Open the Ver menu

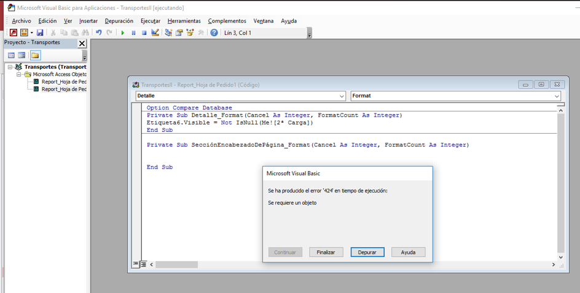click(x=68, y=21)
